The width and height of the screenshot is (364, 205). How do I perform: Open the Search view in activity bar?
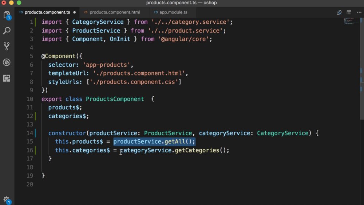pos(7,31)
